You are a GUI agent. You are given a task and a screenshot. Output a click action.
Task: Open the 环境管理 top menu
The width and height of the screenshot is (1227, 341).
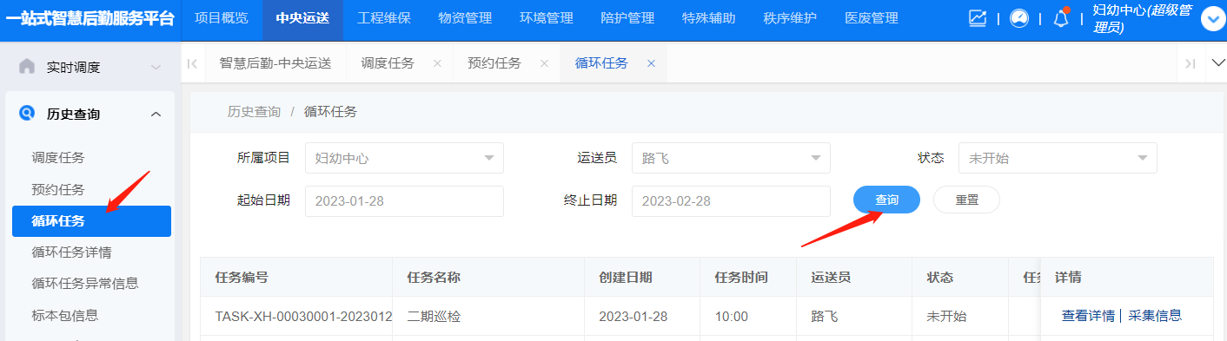tap(547, 18)
